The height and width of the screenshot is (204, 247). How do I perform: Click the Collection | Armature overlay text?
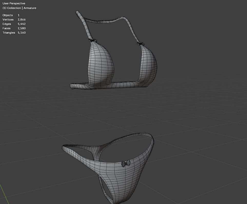point(19,8)
